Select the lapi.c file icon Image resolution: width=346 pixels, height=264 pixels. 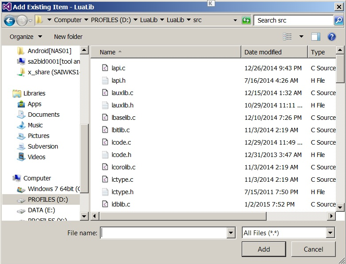pyautogui.click(x=105, y=68)
